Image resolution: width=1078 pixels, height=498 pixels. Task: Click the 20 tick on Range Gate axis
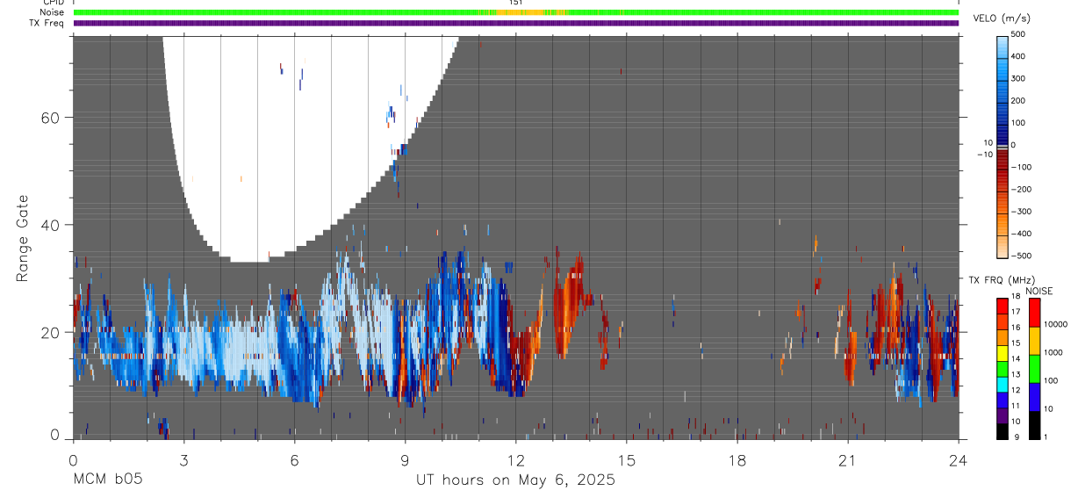(x=51, y=332)
